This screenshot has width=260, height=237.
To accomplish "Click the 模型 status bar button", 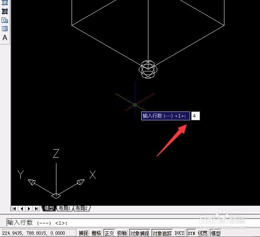I will [216, 233].
